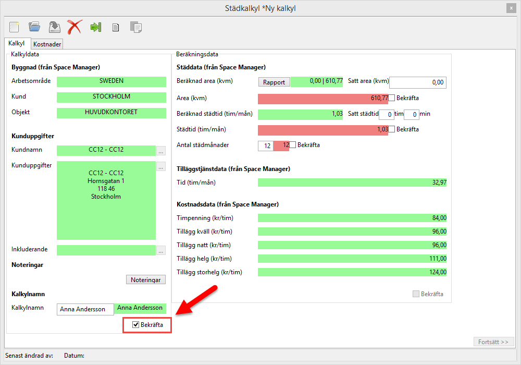Click the Kalkylnamn text field
The height and width of the screenshot is (365, 521).
(85, 309)
